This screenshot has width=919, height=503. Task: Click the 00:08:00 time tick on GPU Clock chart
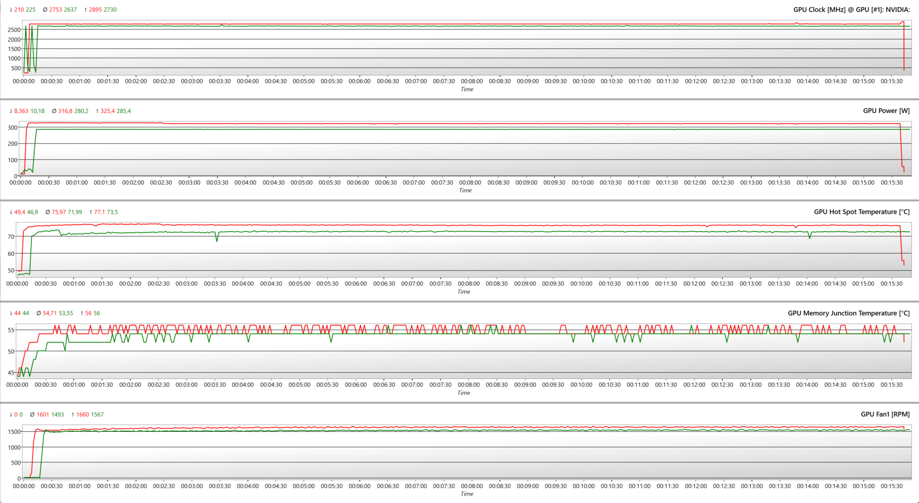(x=472, y=81)
